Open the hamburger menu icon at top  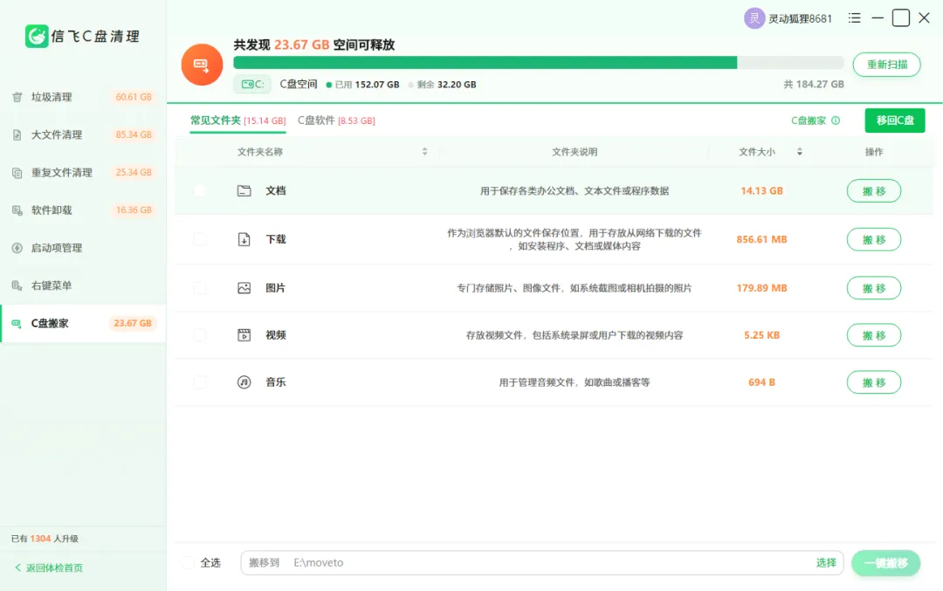point(854,18)
